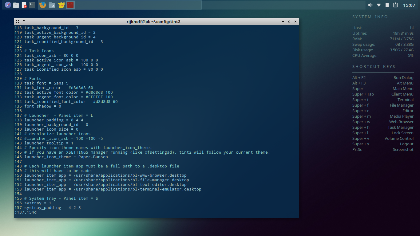Open the clipboard manager tray icon
This screenshot has height=236, width=420.
[396, 5]
